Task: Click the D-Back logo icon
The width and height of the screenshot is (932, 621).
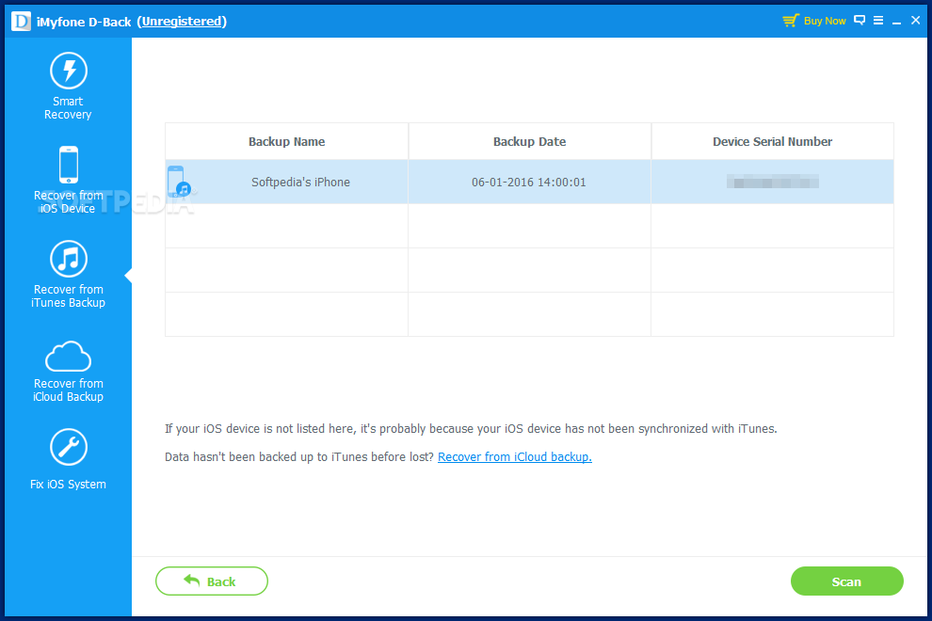Action: [21, 22]
